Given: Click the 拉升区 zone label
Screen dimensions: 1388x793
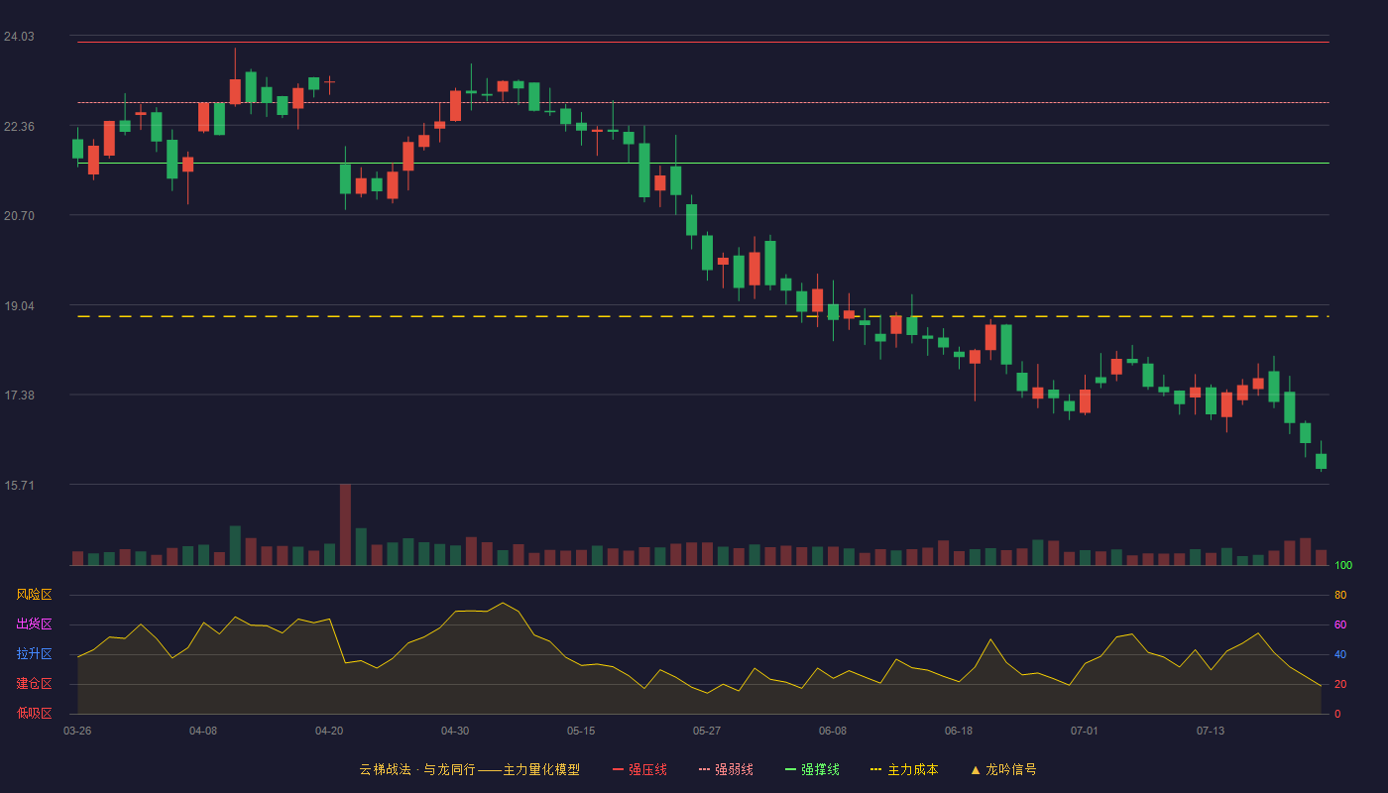Looking at the screenshot, I should click(x=34, y=654).
